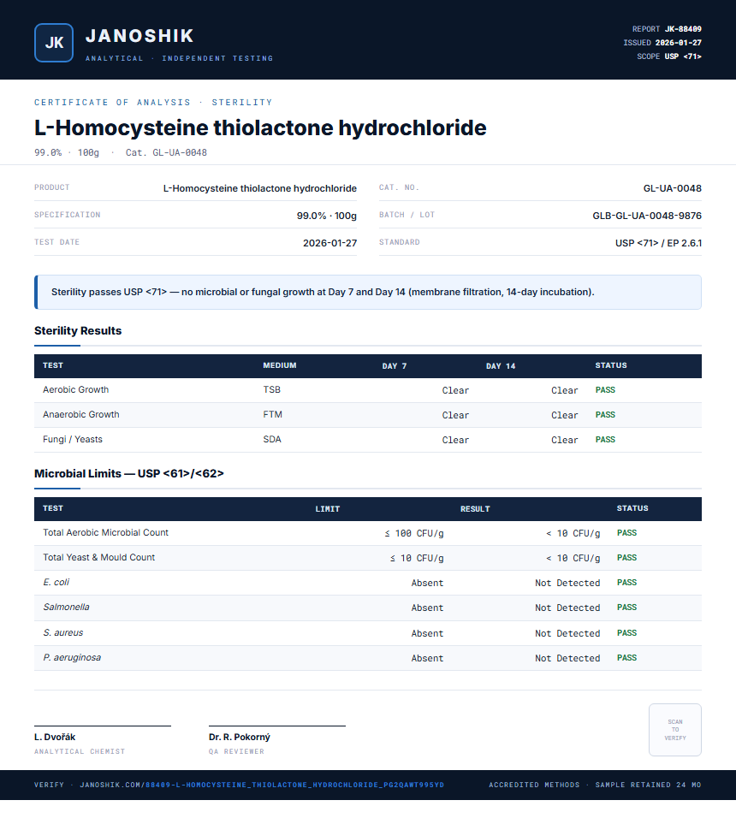Select report number JK-88409
This screenshot has height=824, width=736.
(x=683, y=29)
